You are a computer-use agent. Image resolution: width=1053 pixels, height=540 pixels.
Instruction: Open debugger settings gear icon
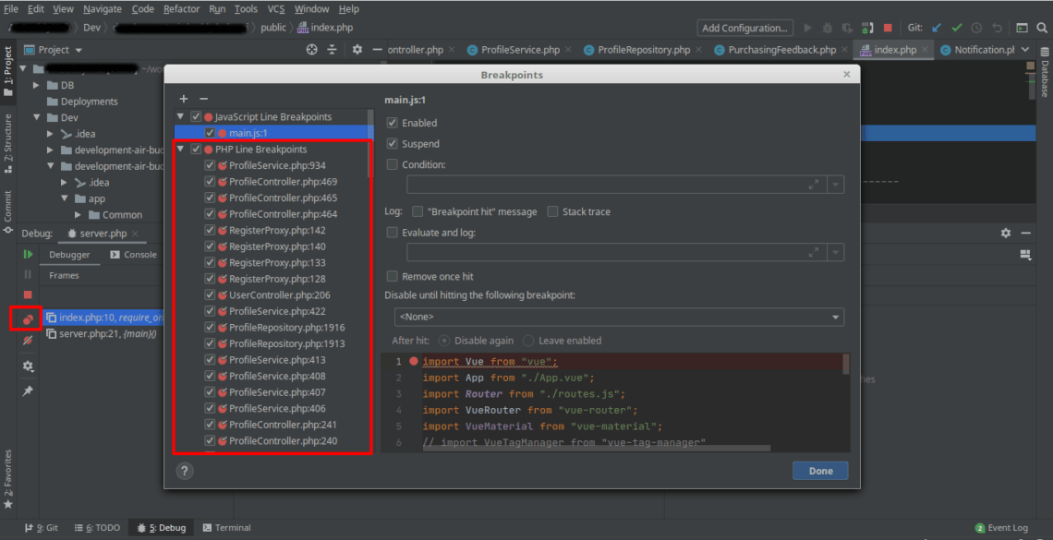(27, 366)
